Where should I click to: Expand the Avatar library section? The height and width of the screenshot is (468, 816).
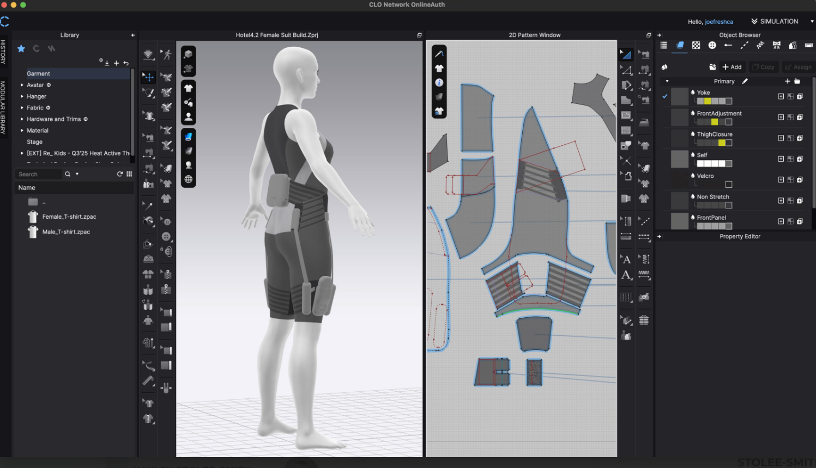[x=22, y=85]
